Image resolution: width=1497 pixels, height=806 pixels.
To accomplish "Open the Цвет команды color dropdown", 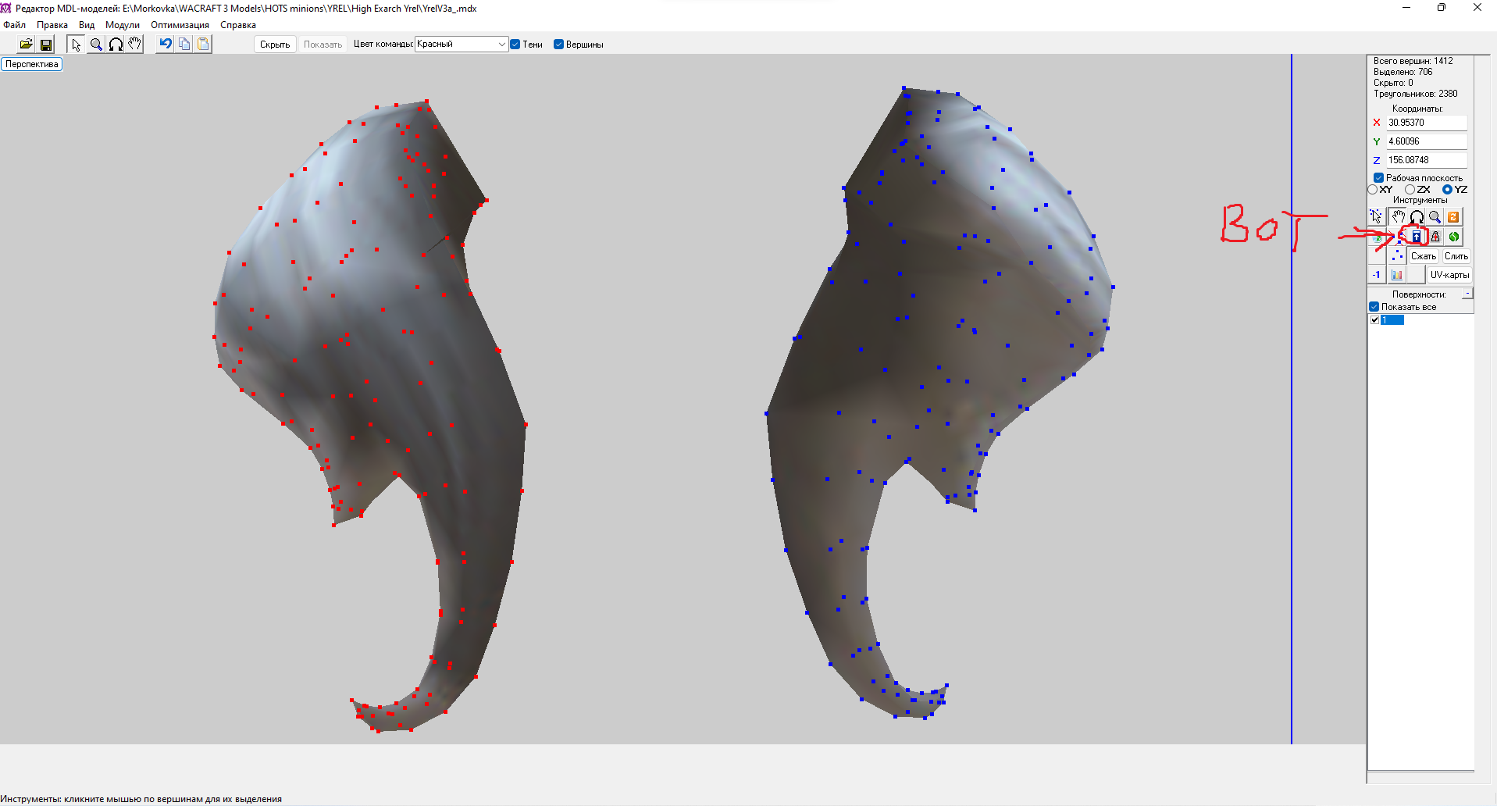I will click(501, 45).
